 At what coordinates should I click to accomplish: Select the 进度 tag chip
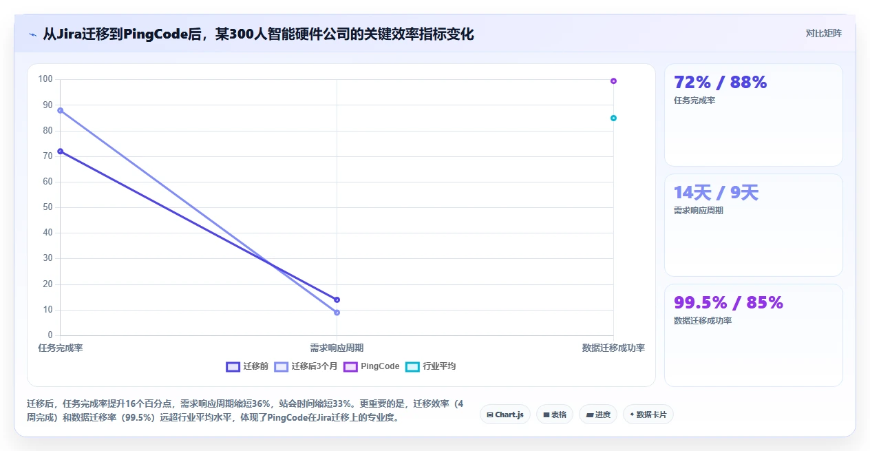(598, 415)
